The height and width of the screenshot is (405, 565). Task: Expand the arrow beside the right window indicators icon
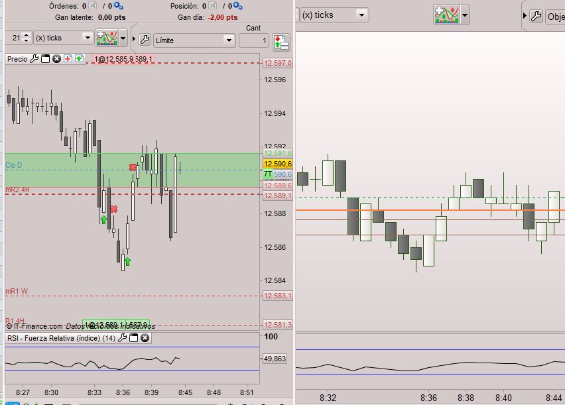tap(465, 15)
